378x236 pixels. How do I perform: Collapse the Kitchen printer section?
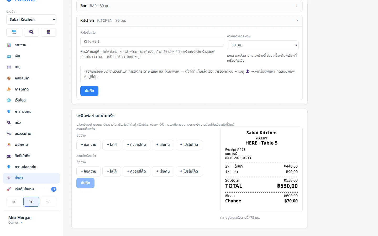(x=189, y=20)
